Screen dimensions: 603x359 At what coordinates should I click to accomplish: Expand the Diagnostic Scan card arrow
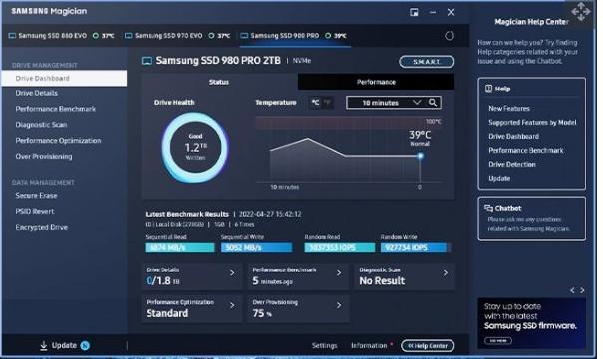point(446,273)
